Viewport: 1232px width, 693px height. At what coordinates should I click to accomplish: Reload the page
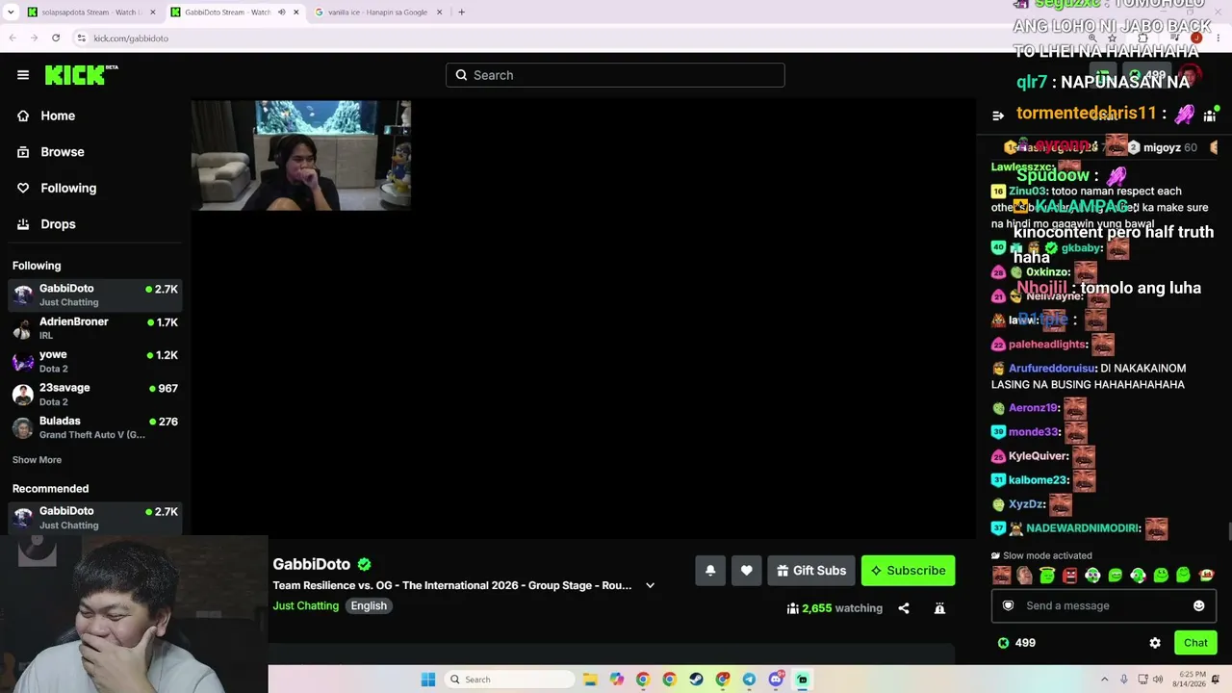[x=56, y=38]
